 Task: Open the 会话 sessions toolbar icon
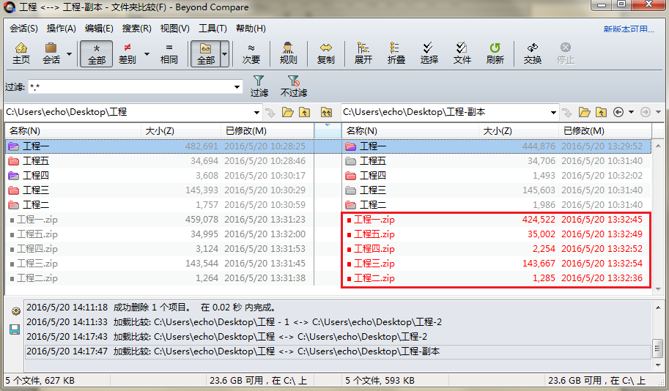coord(51,53)
